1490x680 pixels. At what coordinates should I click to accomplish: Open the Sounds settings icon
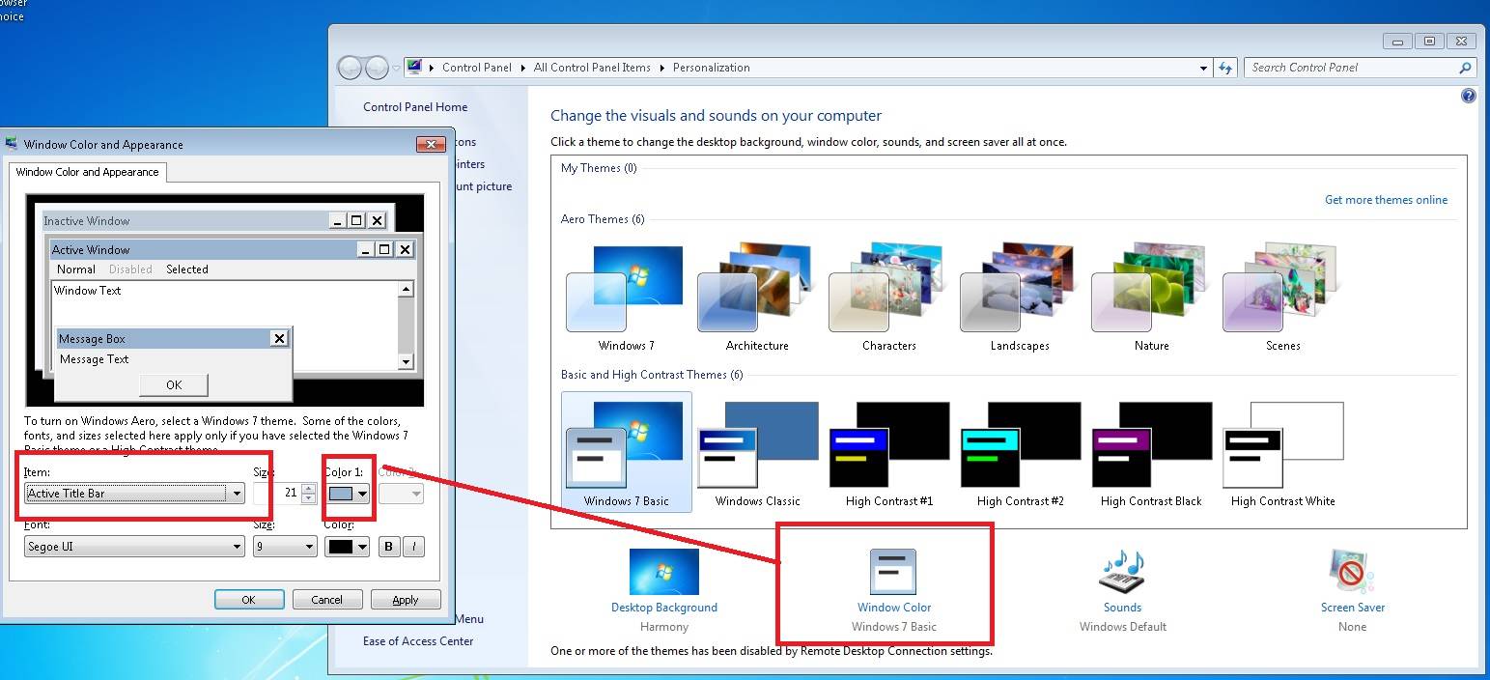(1122, 572)
